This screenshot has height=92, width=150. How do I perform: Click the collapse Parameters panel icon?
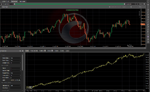click(20, 51)
